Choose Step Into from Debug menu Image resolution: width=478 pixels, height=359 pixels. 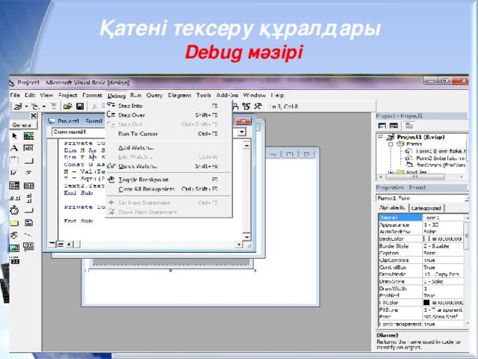[x=131, y=106]
